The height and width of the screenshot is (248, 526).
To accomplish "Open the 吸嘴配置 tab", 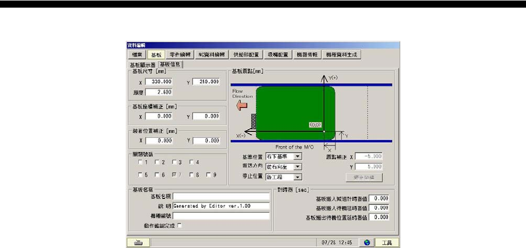I will point(278,55).
